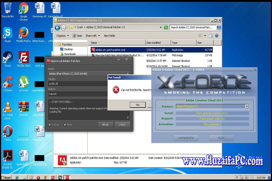Refresh the Explorer address bar location

(166, 28)
